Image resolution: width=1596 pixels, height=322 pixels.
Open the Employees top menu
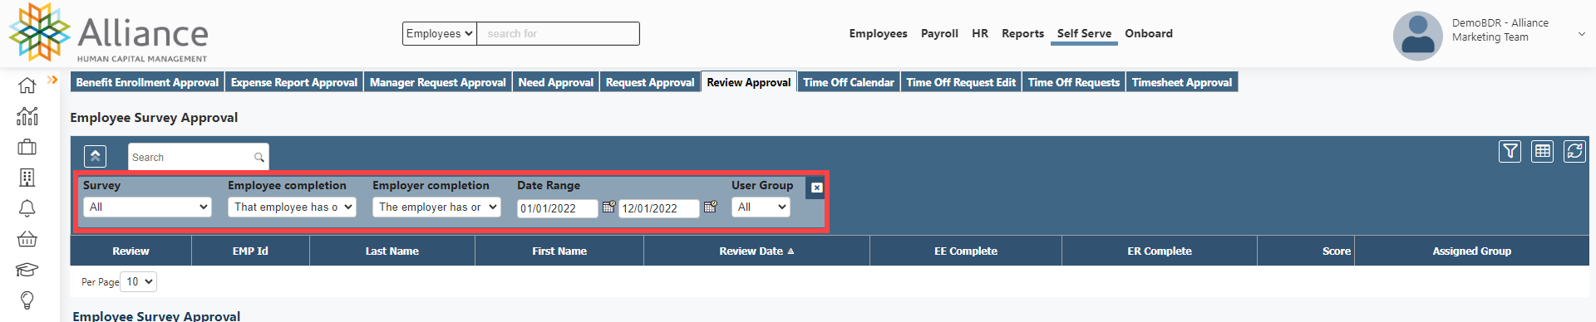(878, 33)
